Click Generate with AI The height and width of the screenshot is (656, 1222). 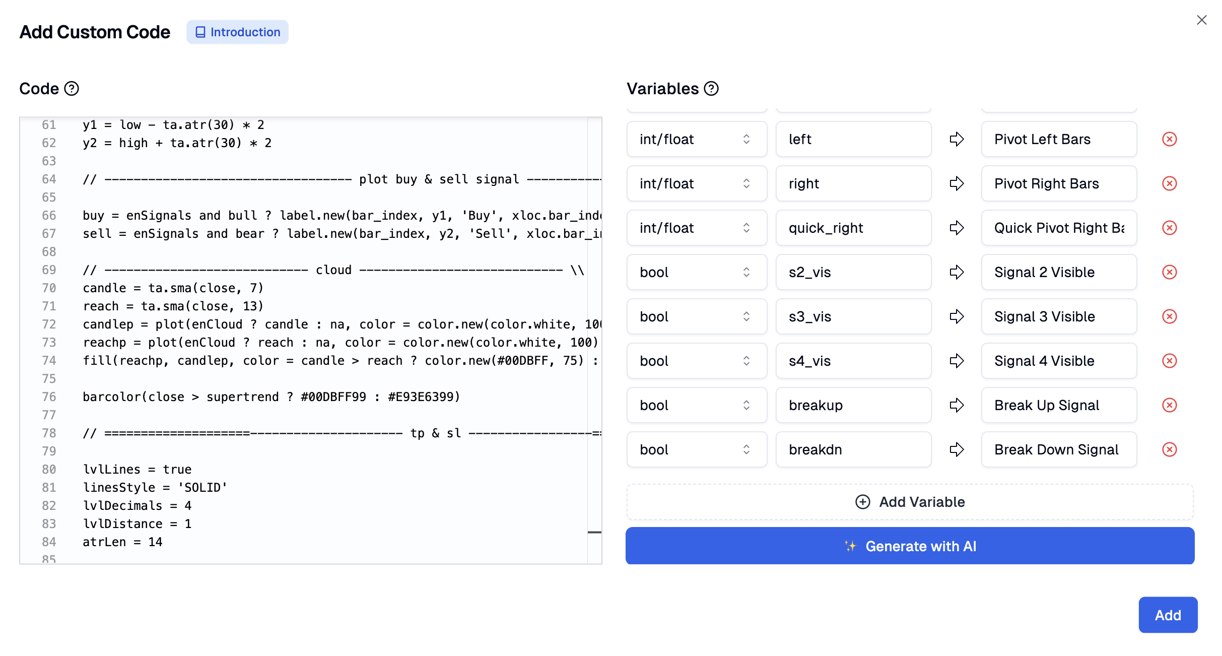[909, 546]
